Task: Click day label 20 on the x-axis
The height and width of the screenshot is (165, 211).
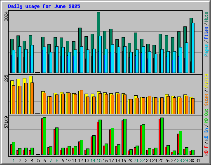Action: point(130,160)
